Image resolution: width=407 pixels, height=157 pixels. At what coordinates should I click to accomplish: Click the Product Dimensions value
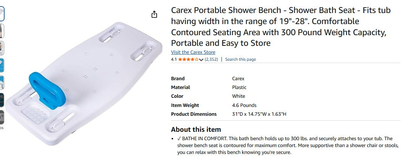(x=259, y=114)
